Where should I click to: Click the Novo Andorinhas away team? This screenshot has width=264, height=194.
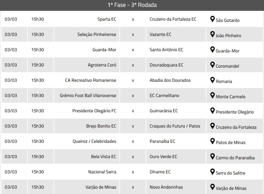pyautogui.click(x=166, y=187)
